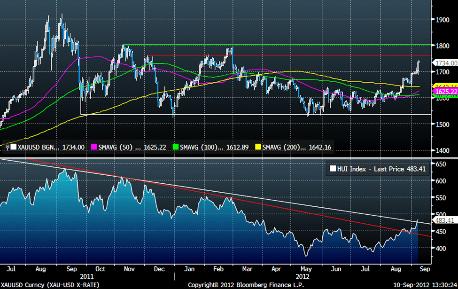Select the green horizontal resistance line at 1800

277,45
